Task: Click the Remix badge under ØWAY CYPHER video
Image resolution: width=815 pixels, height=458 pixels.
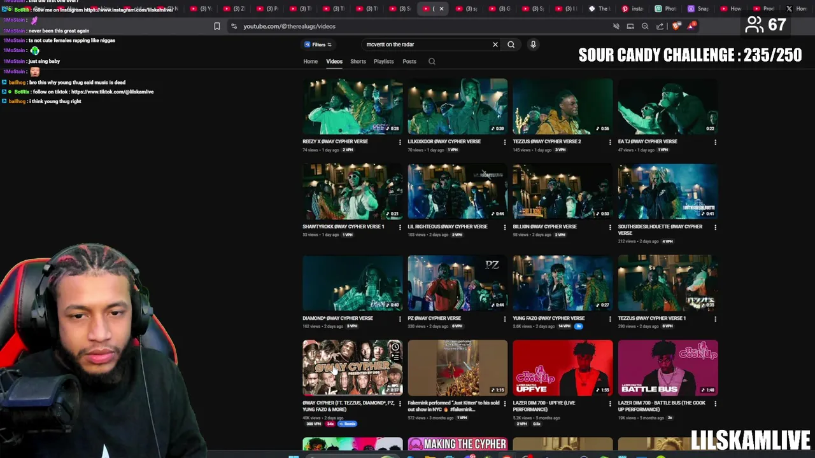Action: (x=348, y=424)
